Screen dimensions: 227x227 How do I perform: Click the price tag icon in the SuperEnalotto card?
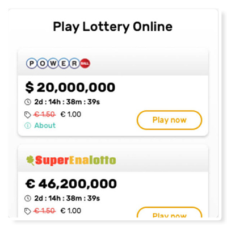coord(28,211)
